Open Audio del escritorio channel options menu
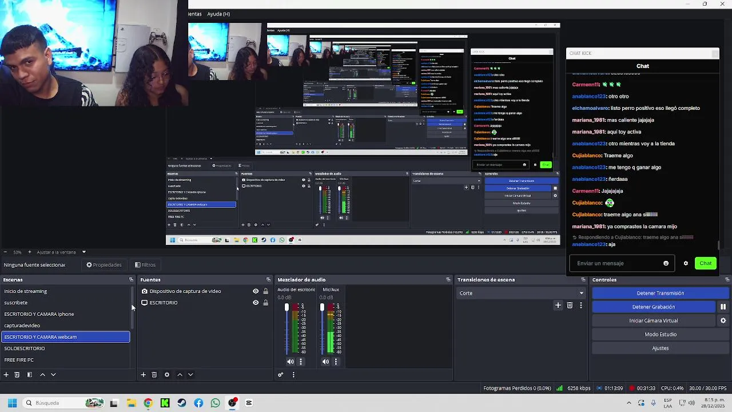 click(x=301, y=362)
